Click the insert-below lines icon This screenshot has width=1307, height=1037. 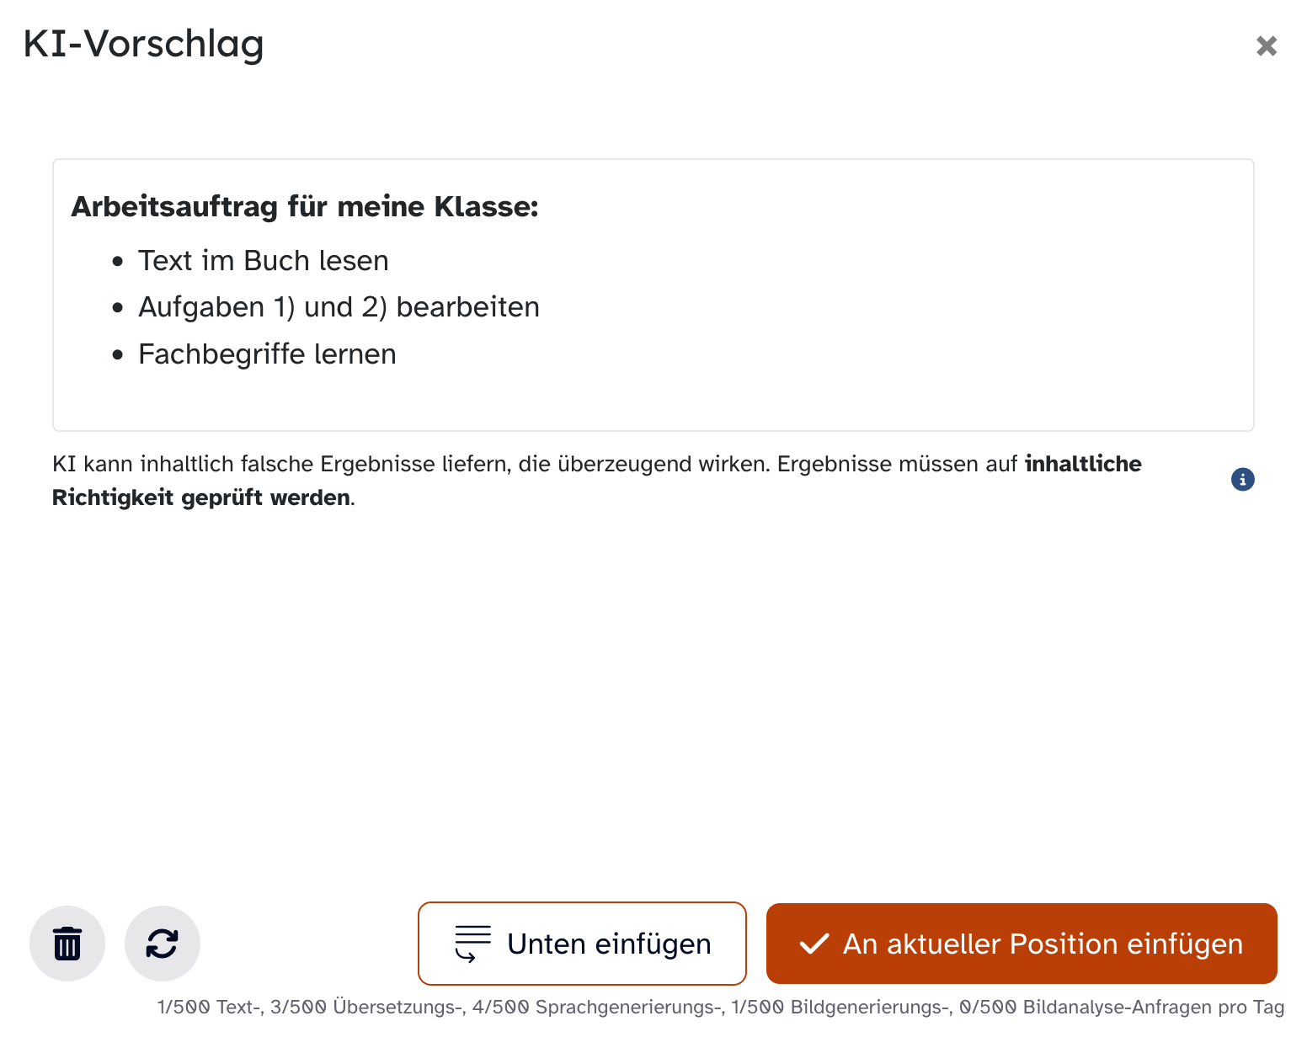(472, 944)
